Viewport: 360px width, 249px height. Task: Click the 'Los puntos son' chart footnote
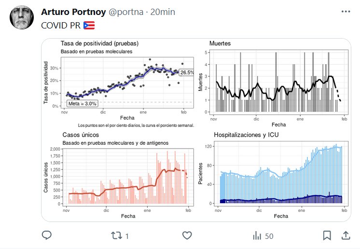click(136, 125)
